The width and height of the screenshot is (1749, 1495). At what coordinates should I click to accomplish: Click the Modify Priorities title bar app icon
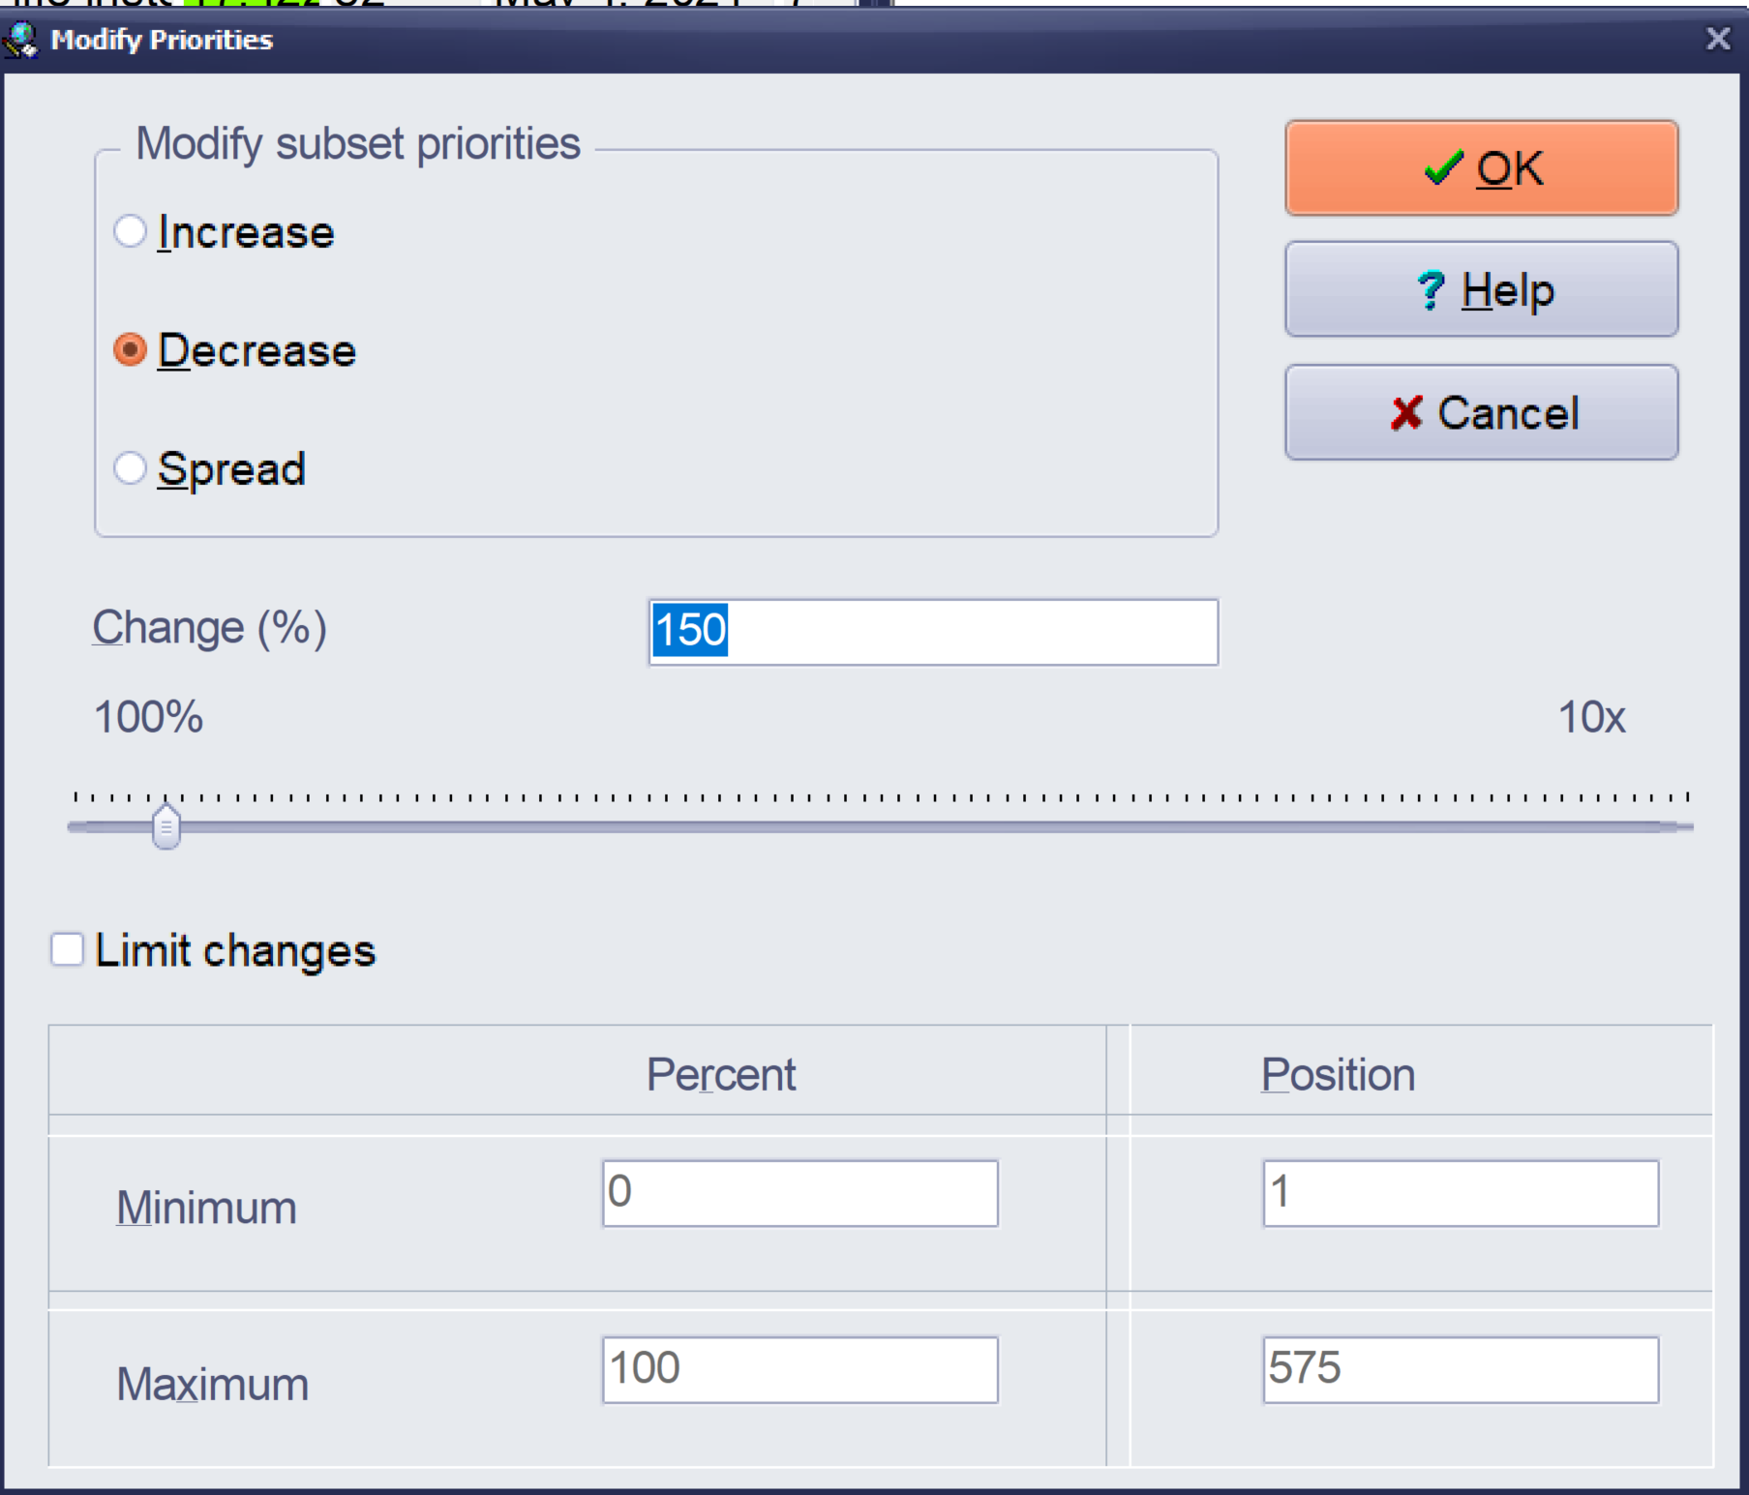[x=21, y=40]
